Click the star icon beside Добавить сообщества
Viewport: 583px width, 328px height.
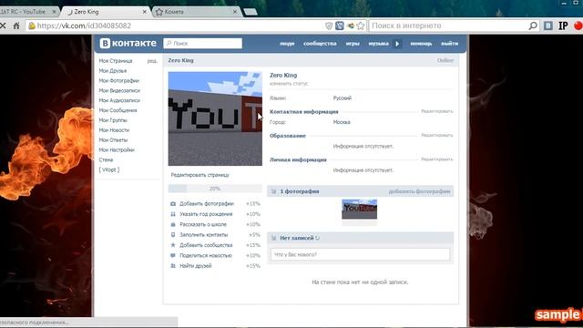click(173, 245)
